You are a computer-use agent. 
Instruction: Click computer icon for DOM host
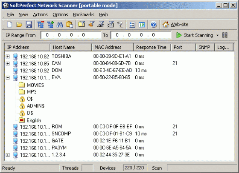pyautogui.click(x=15, y=71)
